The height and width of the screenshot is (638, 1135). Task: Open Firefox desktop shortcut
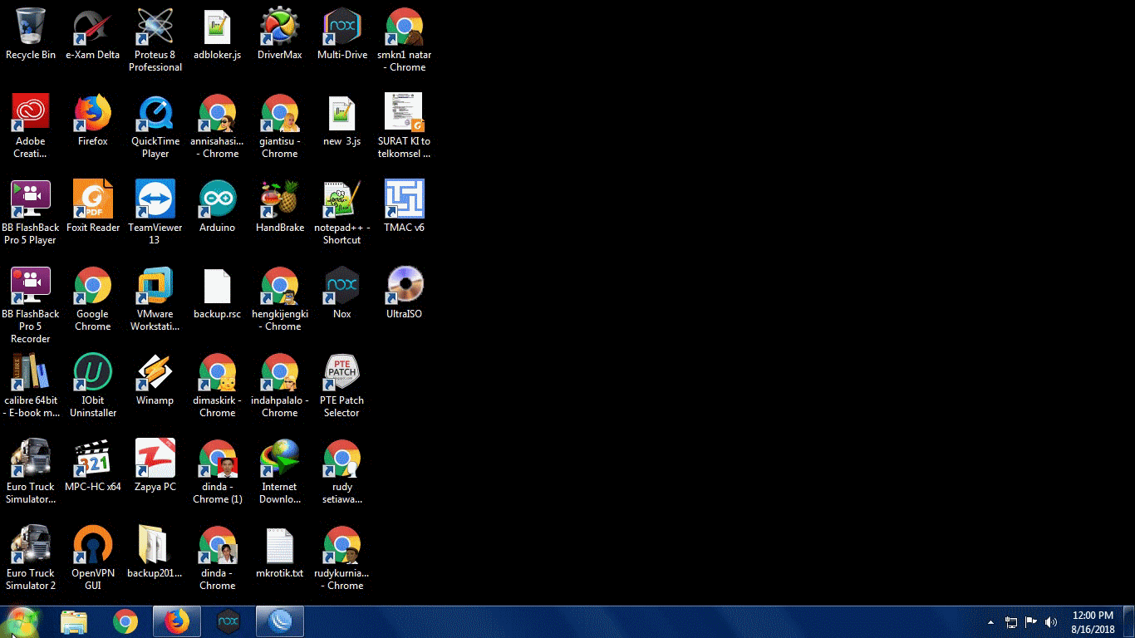(x=93, y=120)
